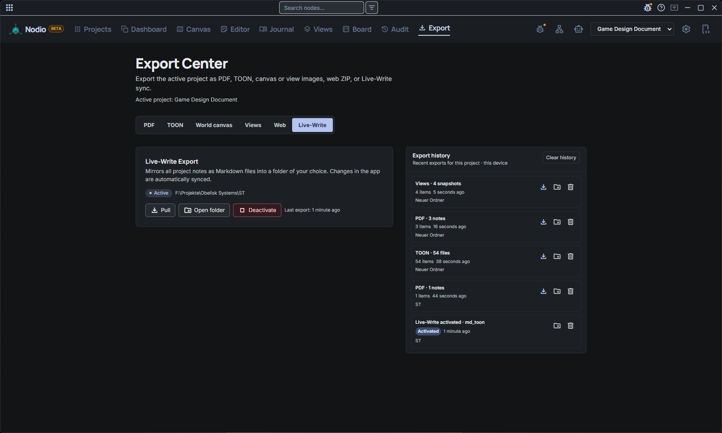The height and width of the screenshot is (433, 722).
Task: Click the 'Export history' heading
Action: (431, 156)
